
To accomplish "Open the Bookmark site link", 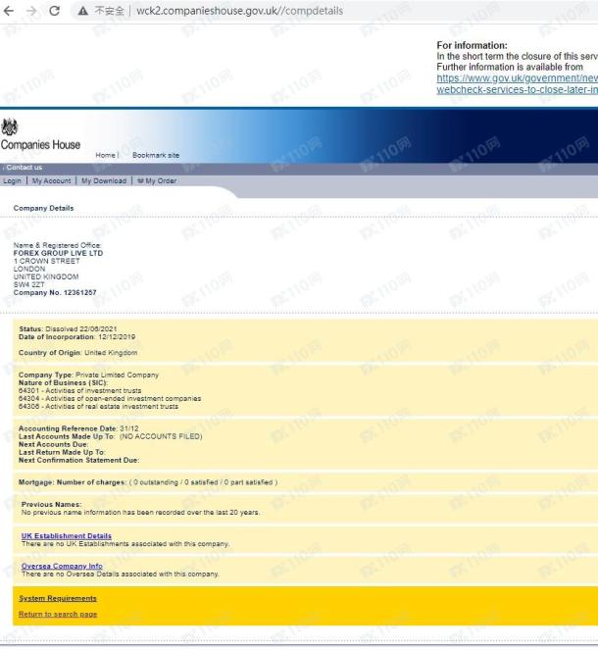I will 156,155.
